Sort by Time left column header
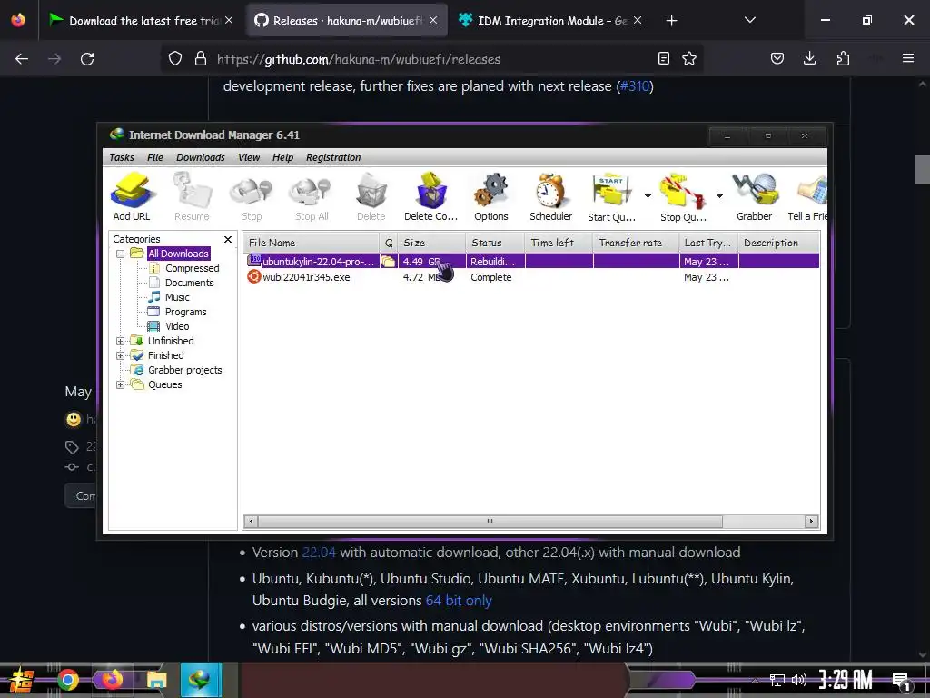Image resolution: width=930 pixels, height=698 pixels. 559,243
